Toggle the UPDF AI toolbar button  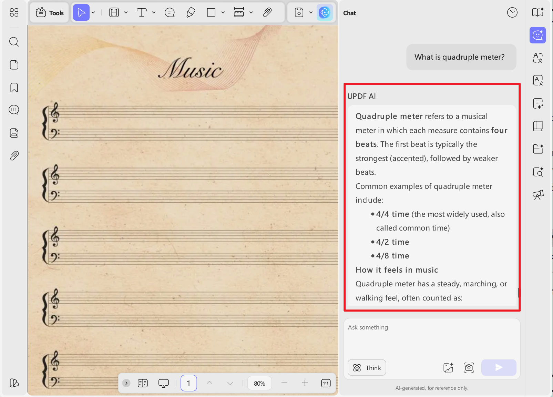[325, 13]
